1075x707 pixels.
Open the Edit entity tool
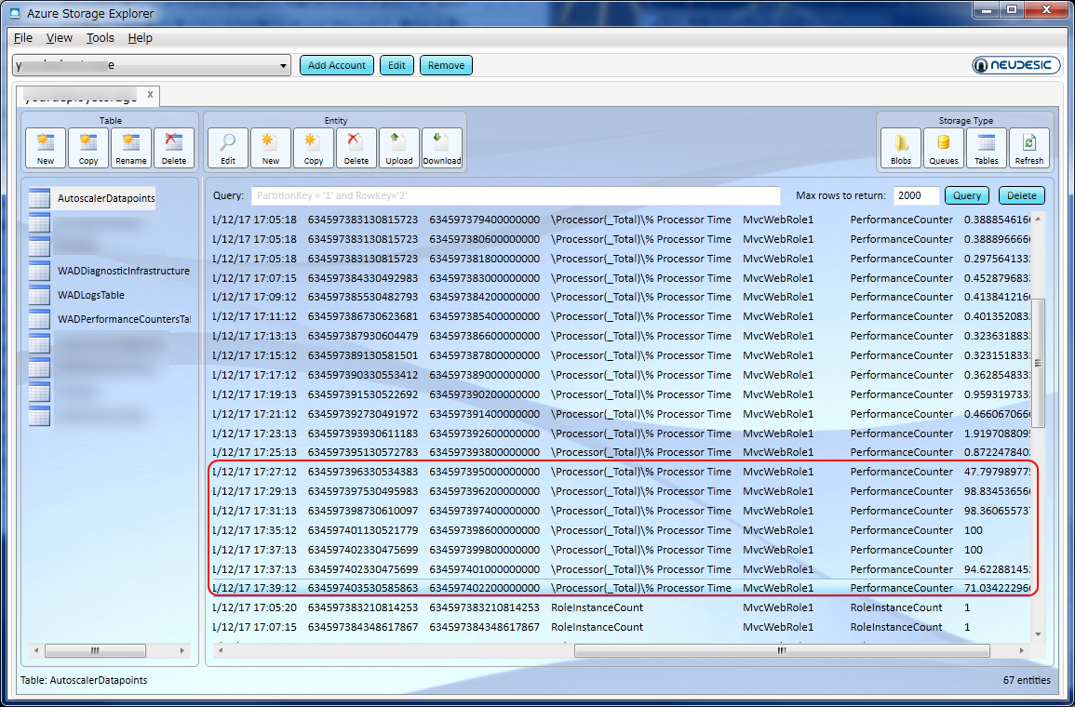[227, 148]
